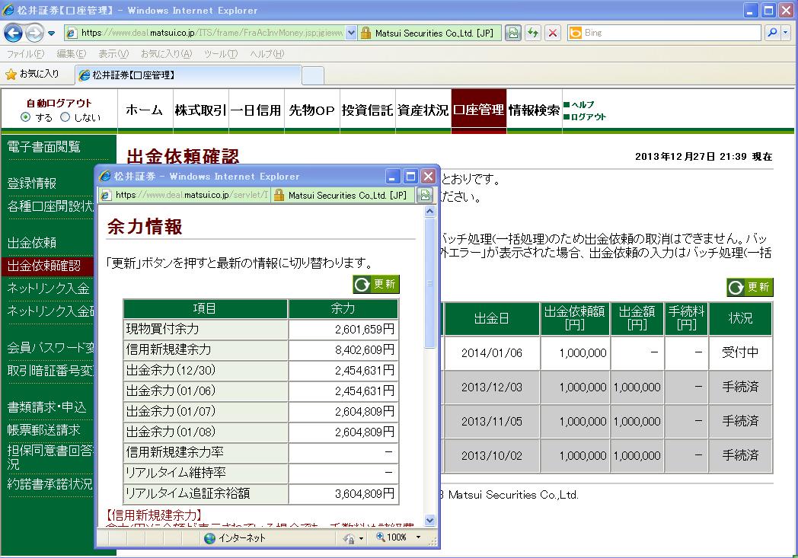The width and height of the screenshot is (798, 558).
Task: Click the 更新 button in the 余力情報 popup
Action: point(376,285)
